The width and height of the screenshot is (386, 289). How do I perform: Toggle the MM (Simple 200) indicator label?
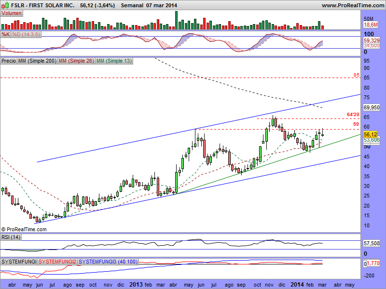coord(37,61)
